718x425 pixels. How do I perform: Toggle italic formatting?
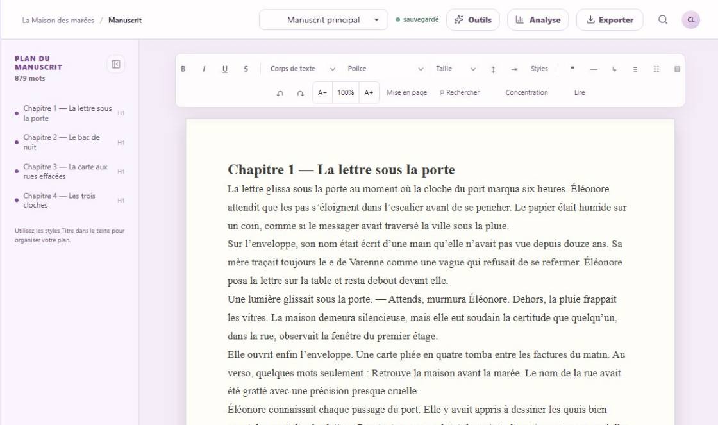click(204, 69)
